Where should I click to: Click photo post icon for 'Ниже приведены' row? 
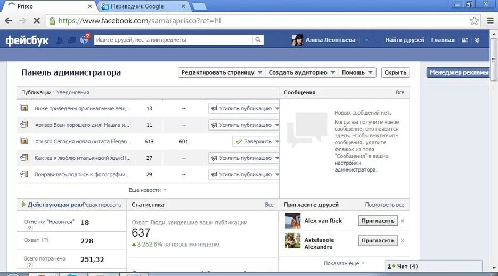click(24, 108)
